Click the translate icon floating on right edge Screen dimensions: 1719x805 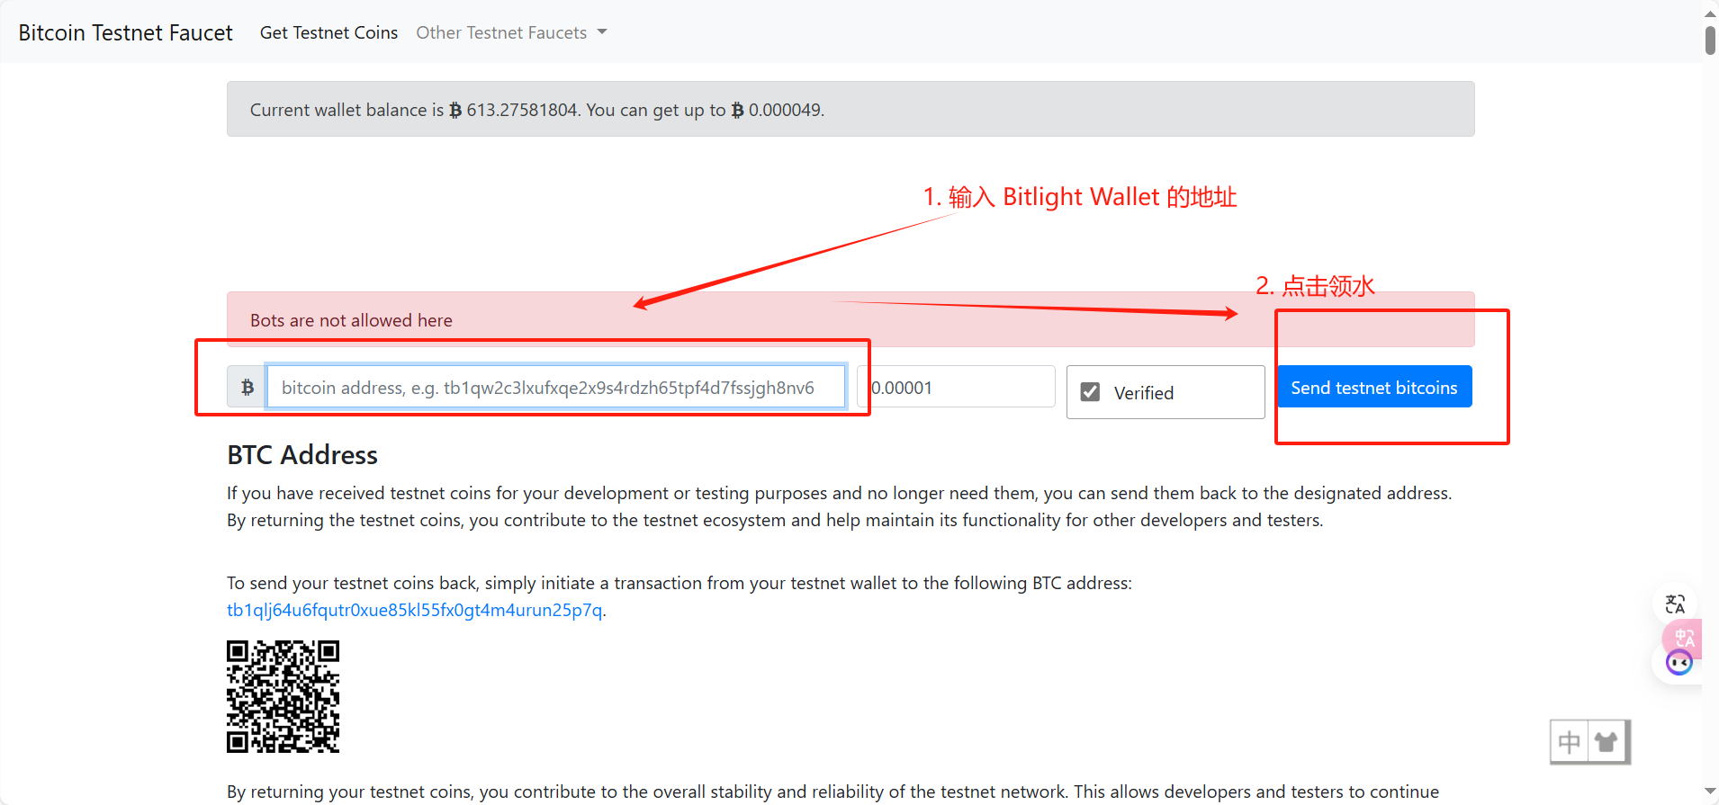[1675, 604]
